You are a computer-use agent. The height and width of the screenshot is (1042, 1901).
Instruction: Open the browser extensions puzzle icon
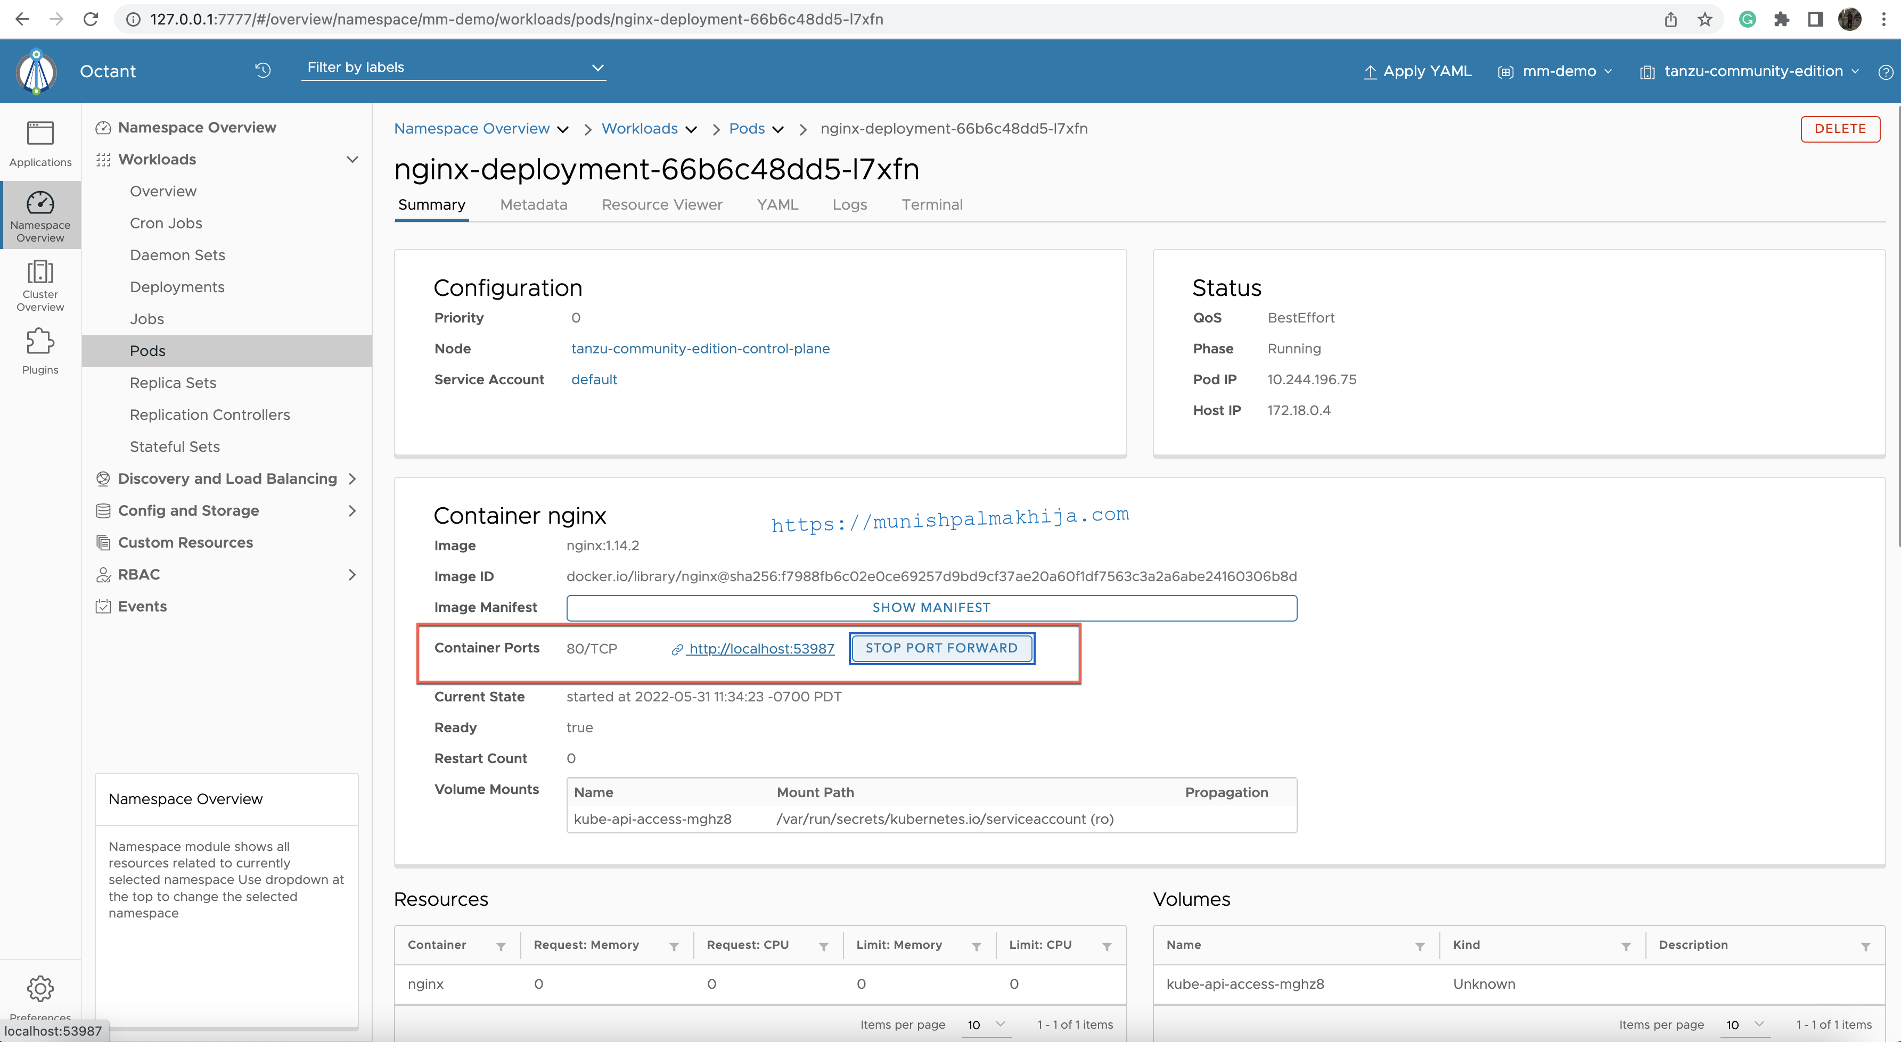(1781, 19)
